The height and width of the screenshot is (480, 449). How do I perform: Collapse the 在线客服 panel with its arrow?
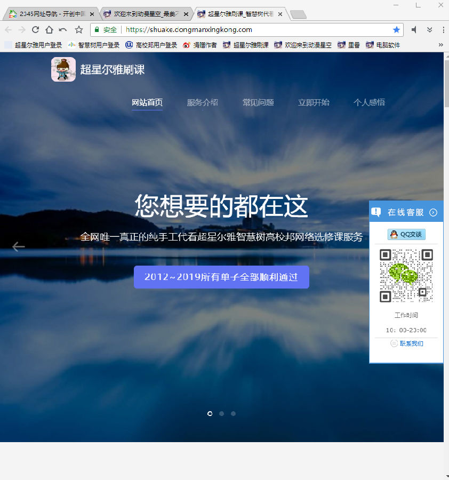click(x=433, y=212)
